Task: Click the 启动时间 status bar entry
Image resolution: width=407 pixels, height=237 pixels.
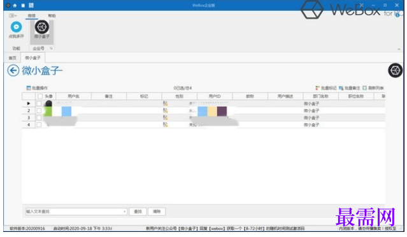Action: click(83, 229)
